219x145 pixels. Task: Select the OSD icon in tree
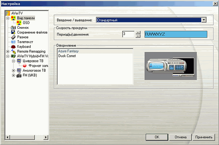19,23
